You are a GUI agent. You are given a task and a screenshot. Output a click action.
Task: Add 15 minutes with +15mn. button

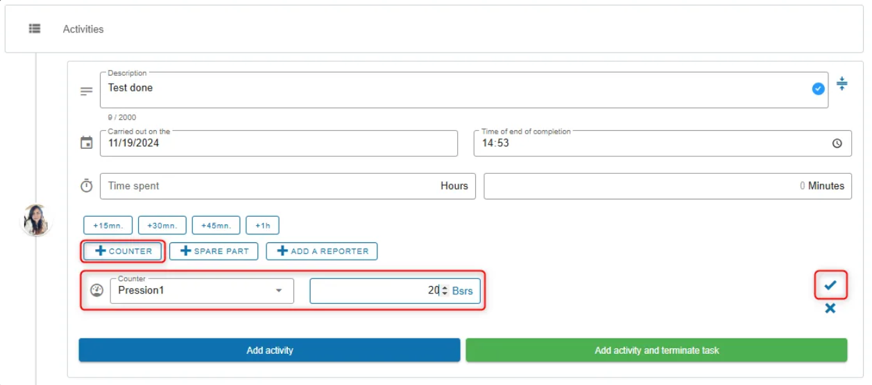(108, 225)
